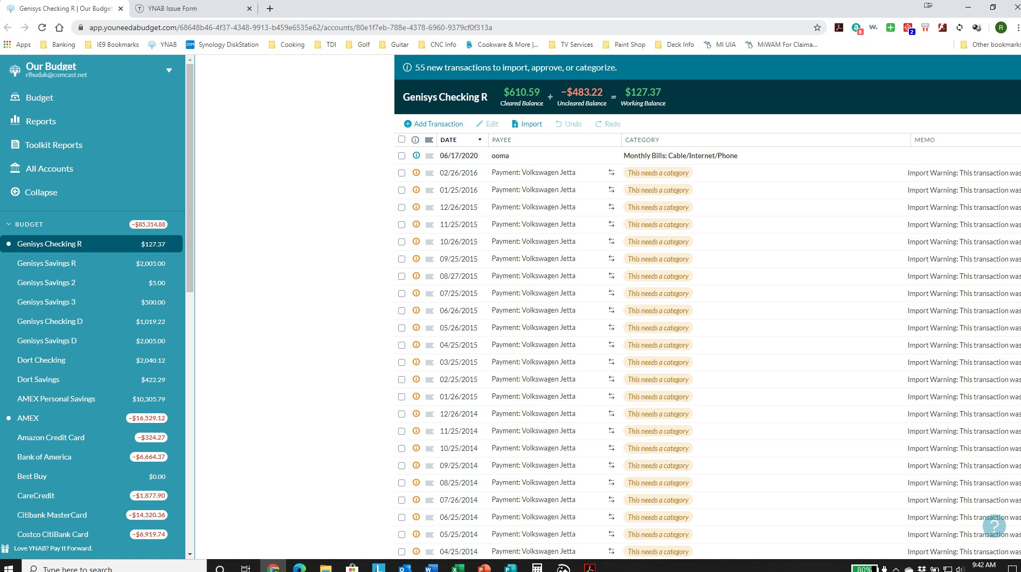Open the Excel icon in the taskbar
1021x572 pixels.
pos(458,568)
